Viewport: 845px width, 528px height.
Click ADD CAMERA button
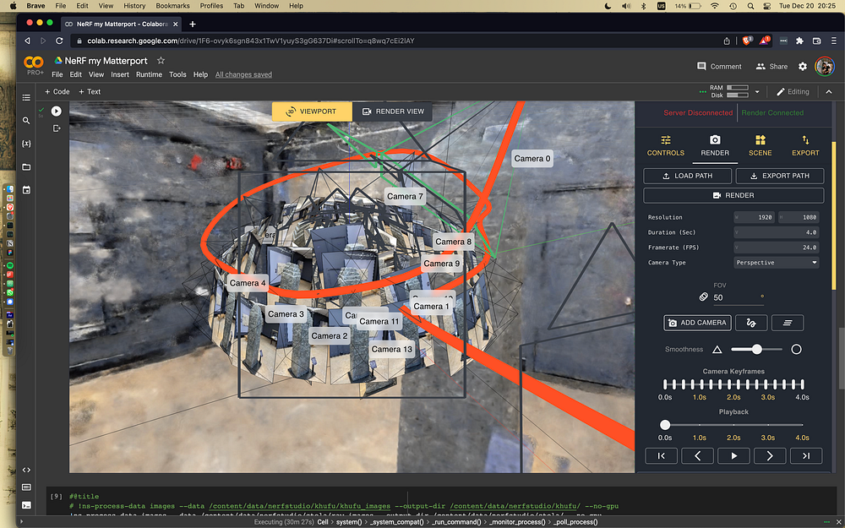697,323
